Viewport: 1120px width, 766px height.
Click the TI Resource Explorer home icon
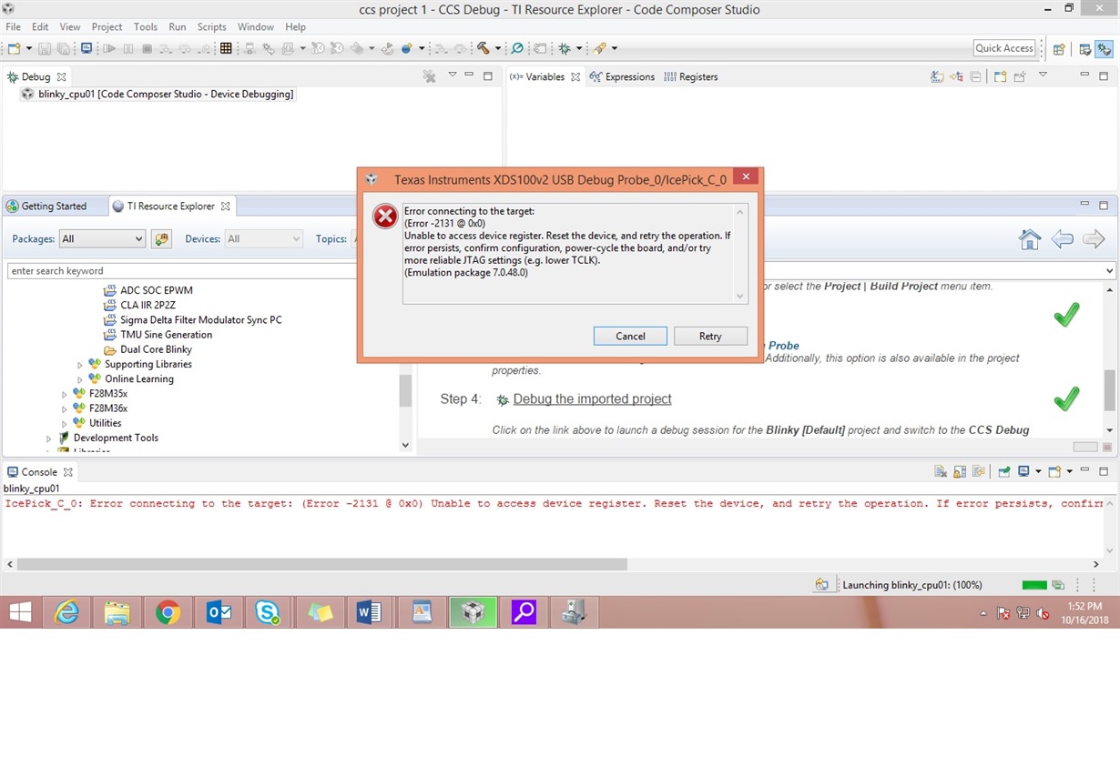click(x=1030, y=239)
